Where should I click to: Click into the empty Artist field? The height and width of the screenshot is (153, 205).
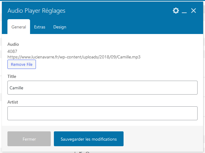[102, 113]
